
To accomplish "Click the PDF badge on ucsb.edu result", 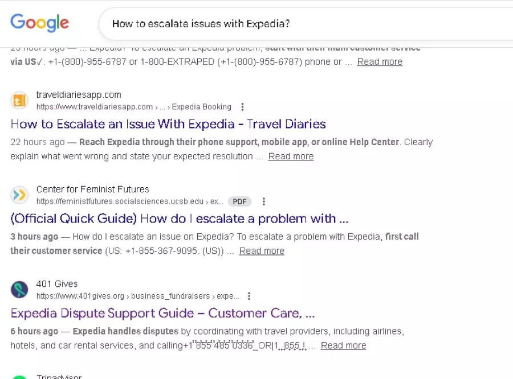I will (239, 201).
